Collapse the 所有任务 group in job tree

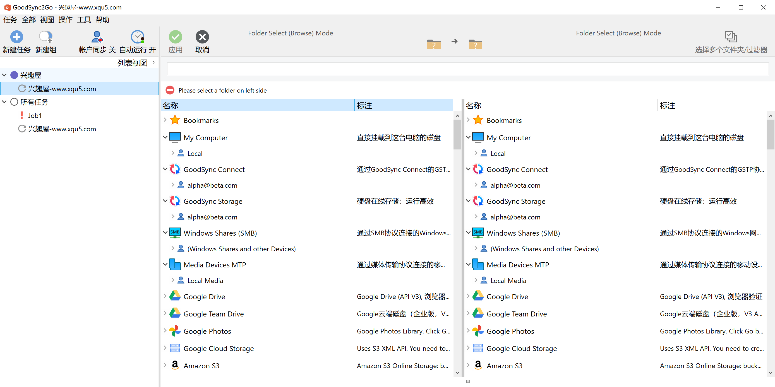pos(4,101)
